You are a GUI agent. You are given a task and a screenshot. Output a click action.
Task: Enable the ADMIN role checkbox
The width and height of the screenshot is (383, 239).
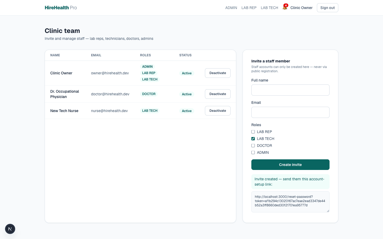pos(253,152)
